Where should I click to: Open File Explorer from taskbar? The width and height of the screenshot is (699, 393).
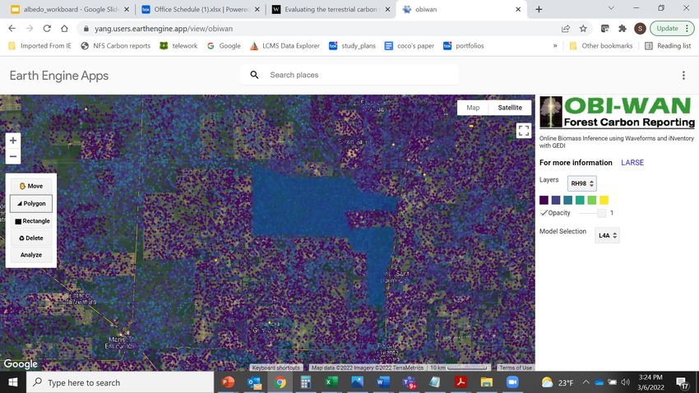click(486, 382)
